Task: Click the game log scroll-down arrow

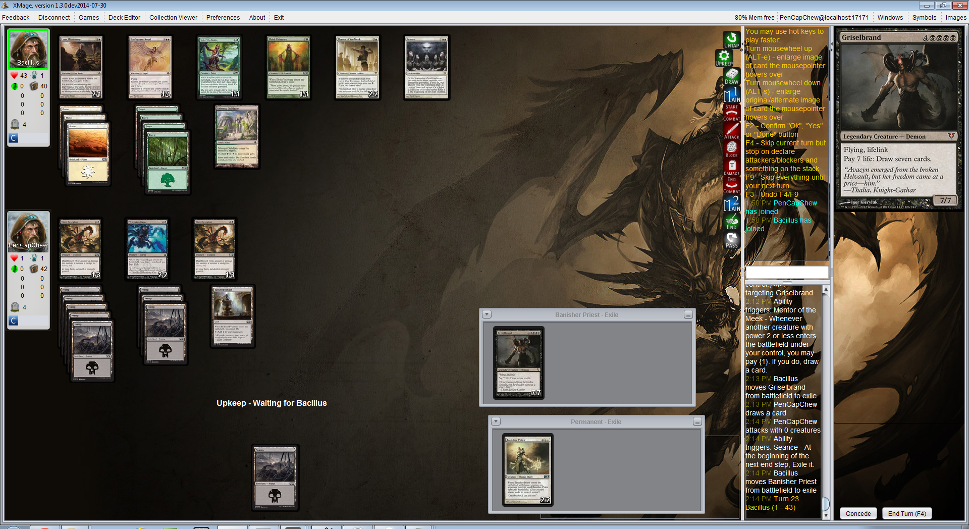Action: (x=826, y=515)
